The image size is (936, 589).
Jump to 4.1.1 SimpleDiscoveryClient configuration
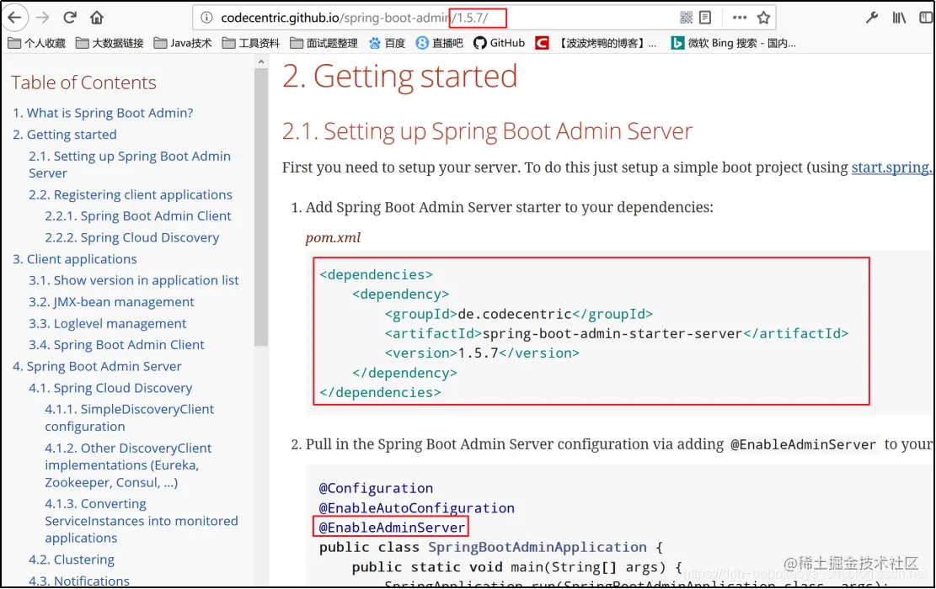[x=129, y=417]
